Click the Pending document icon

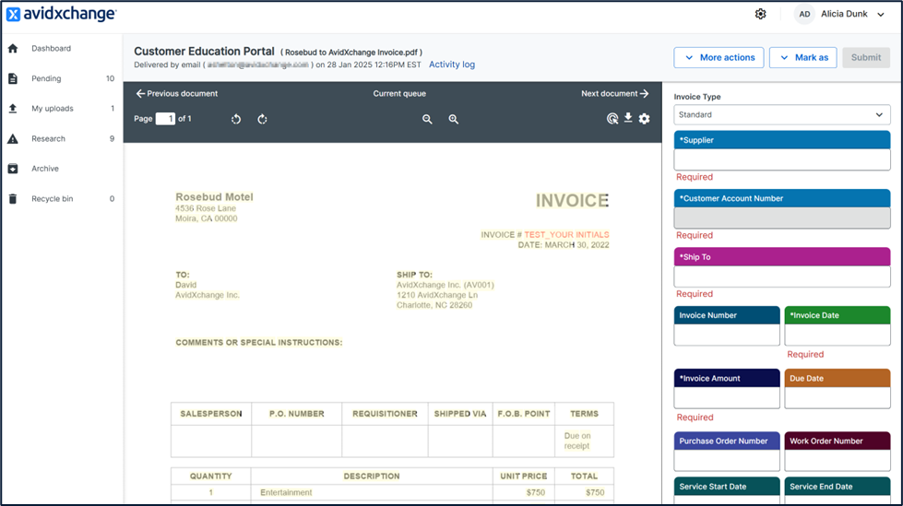click(13, 78)
